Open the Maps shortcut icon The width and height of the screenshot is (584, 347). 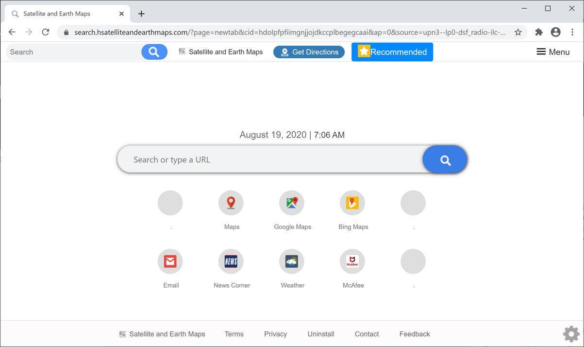231,203
